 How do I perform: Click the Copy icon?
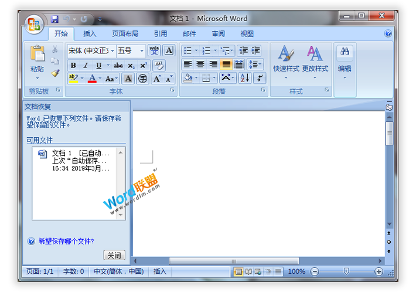[x=55, y=61]
